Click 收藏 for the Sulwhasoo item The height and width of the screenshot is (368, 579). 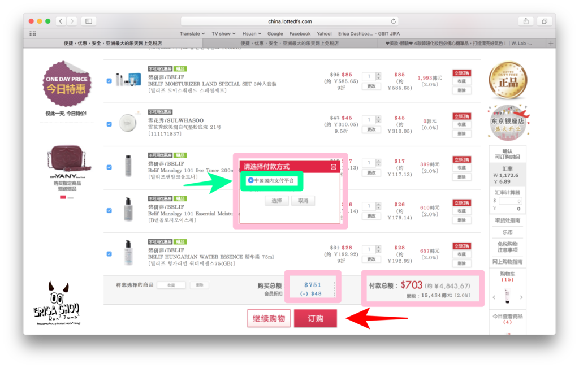click(x=462, y=125)
